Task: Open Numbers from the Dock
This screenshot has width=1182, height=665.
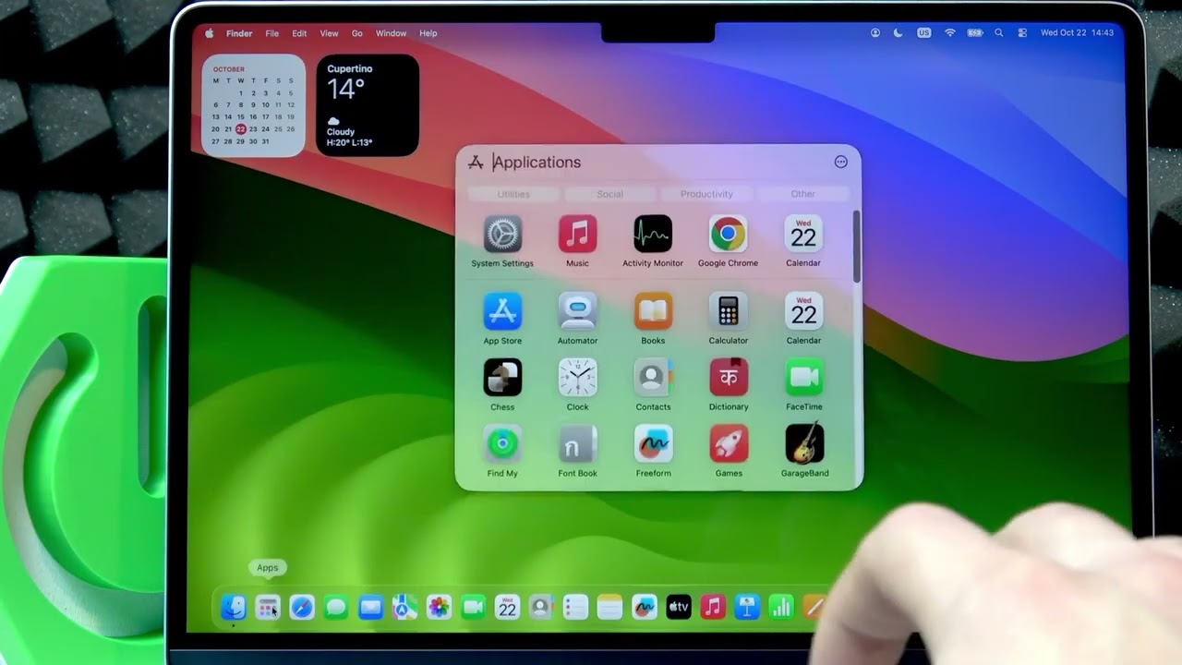Action: click(781, 607)
